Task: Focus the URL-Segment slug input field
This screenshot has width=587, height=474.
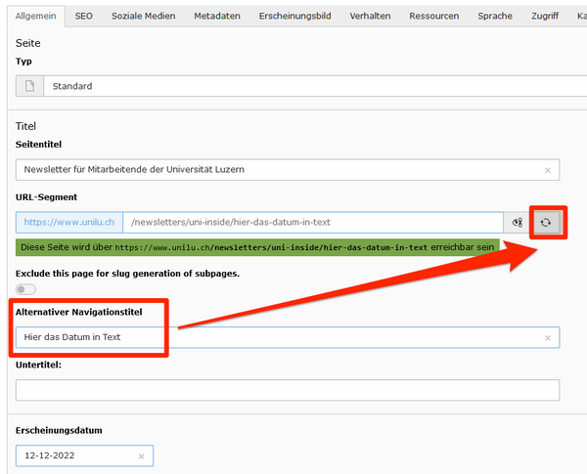Action: point(313,222)
